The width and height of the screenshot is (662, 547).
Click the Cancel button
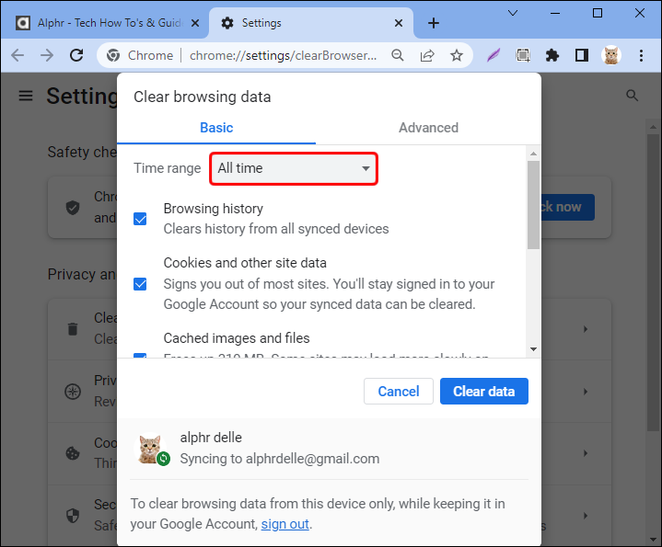coord(399,392)
